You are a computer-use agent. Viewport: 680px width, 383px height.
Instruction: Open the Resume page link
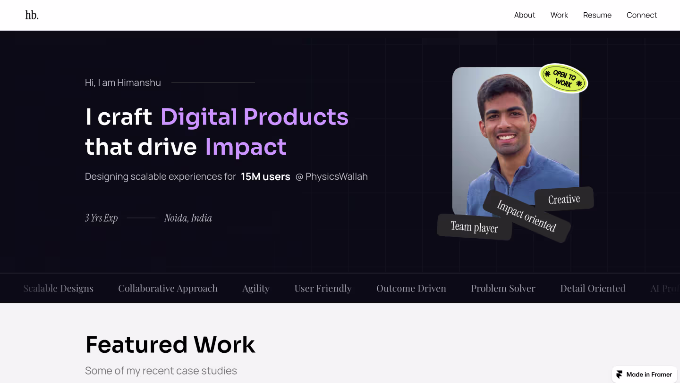coord(597,15)
